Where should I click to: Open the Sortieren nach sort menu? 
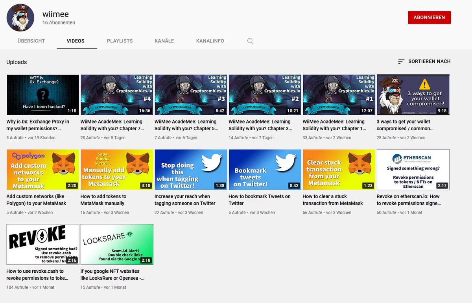click(x=424, y=61)
